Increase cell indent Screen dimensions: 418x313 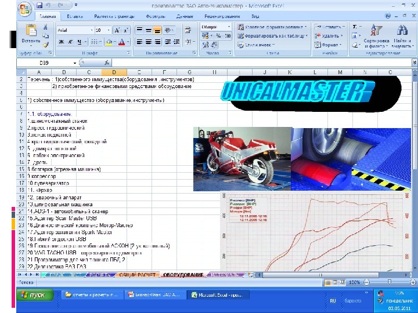pos(176,42)
